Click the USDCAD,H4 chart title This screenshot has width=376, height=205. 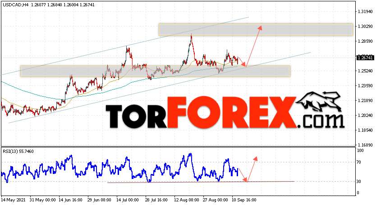click(x=15, y=4)
